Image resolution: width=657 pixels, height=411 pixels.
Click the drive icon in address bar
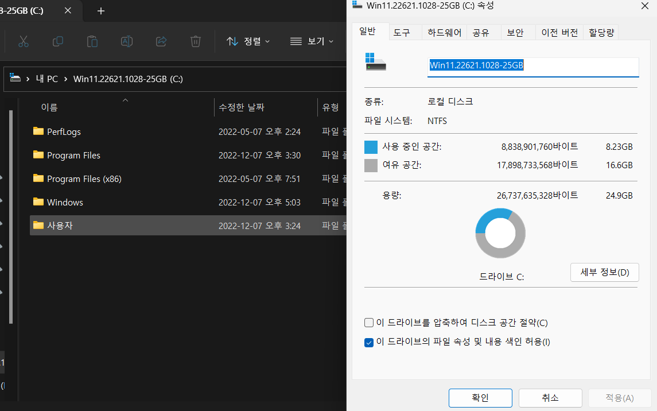tap(15, 78)
